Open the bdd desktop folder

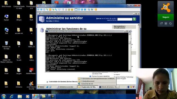click(6, 85)
